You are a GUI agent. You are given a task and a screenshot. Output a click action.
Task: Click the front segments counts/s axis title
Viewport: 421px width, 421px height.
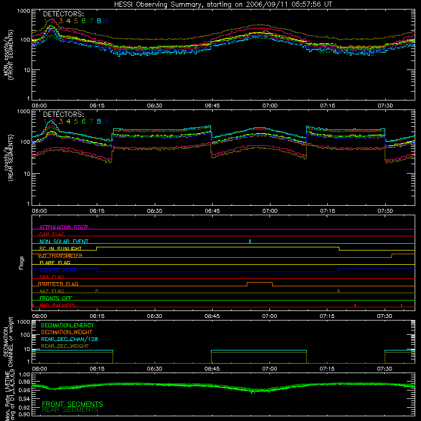[8, 55]
